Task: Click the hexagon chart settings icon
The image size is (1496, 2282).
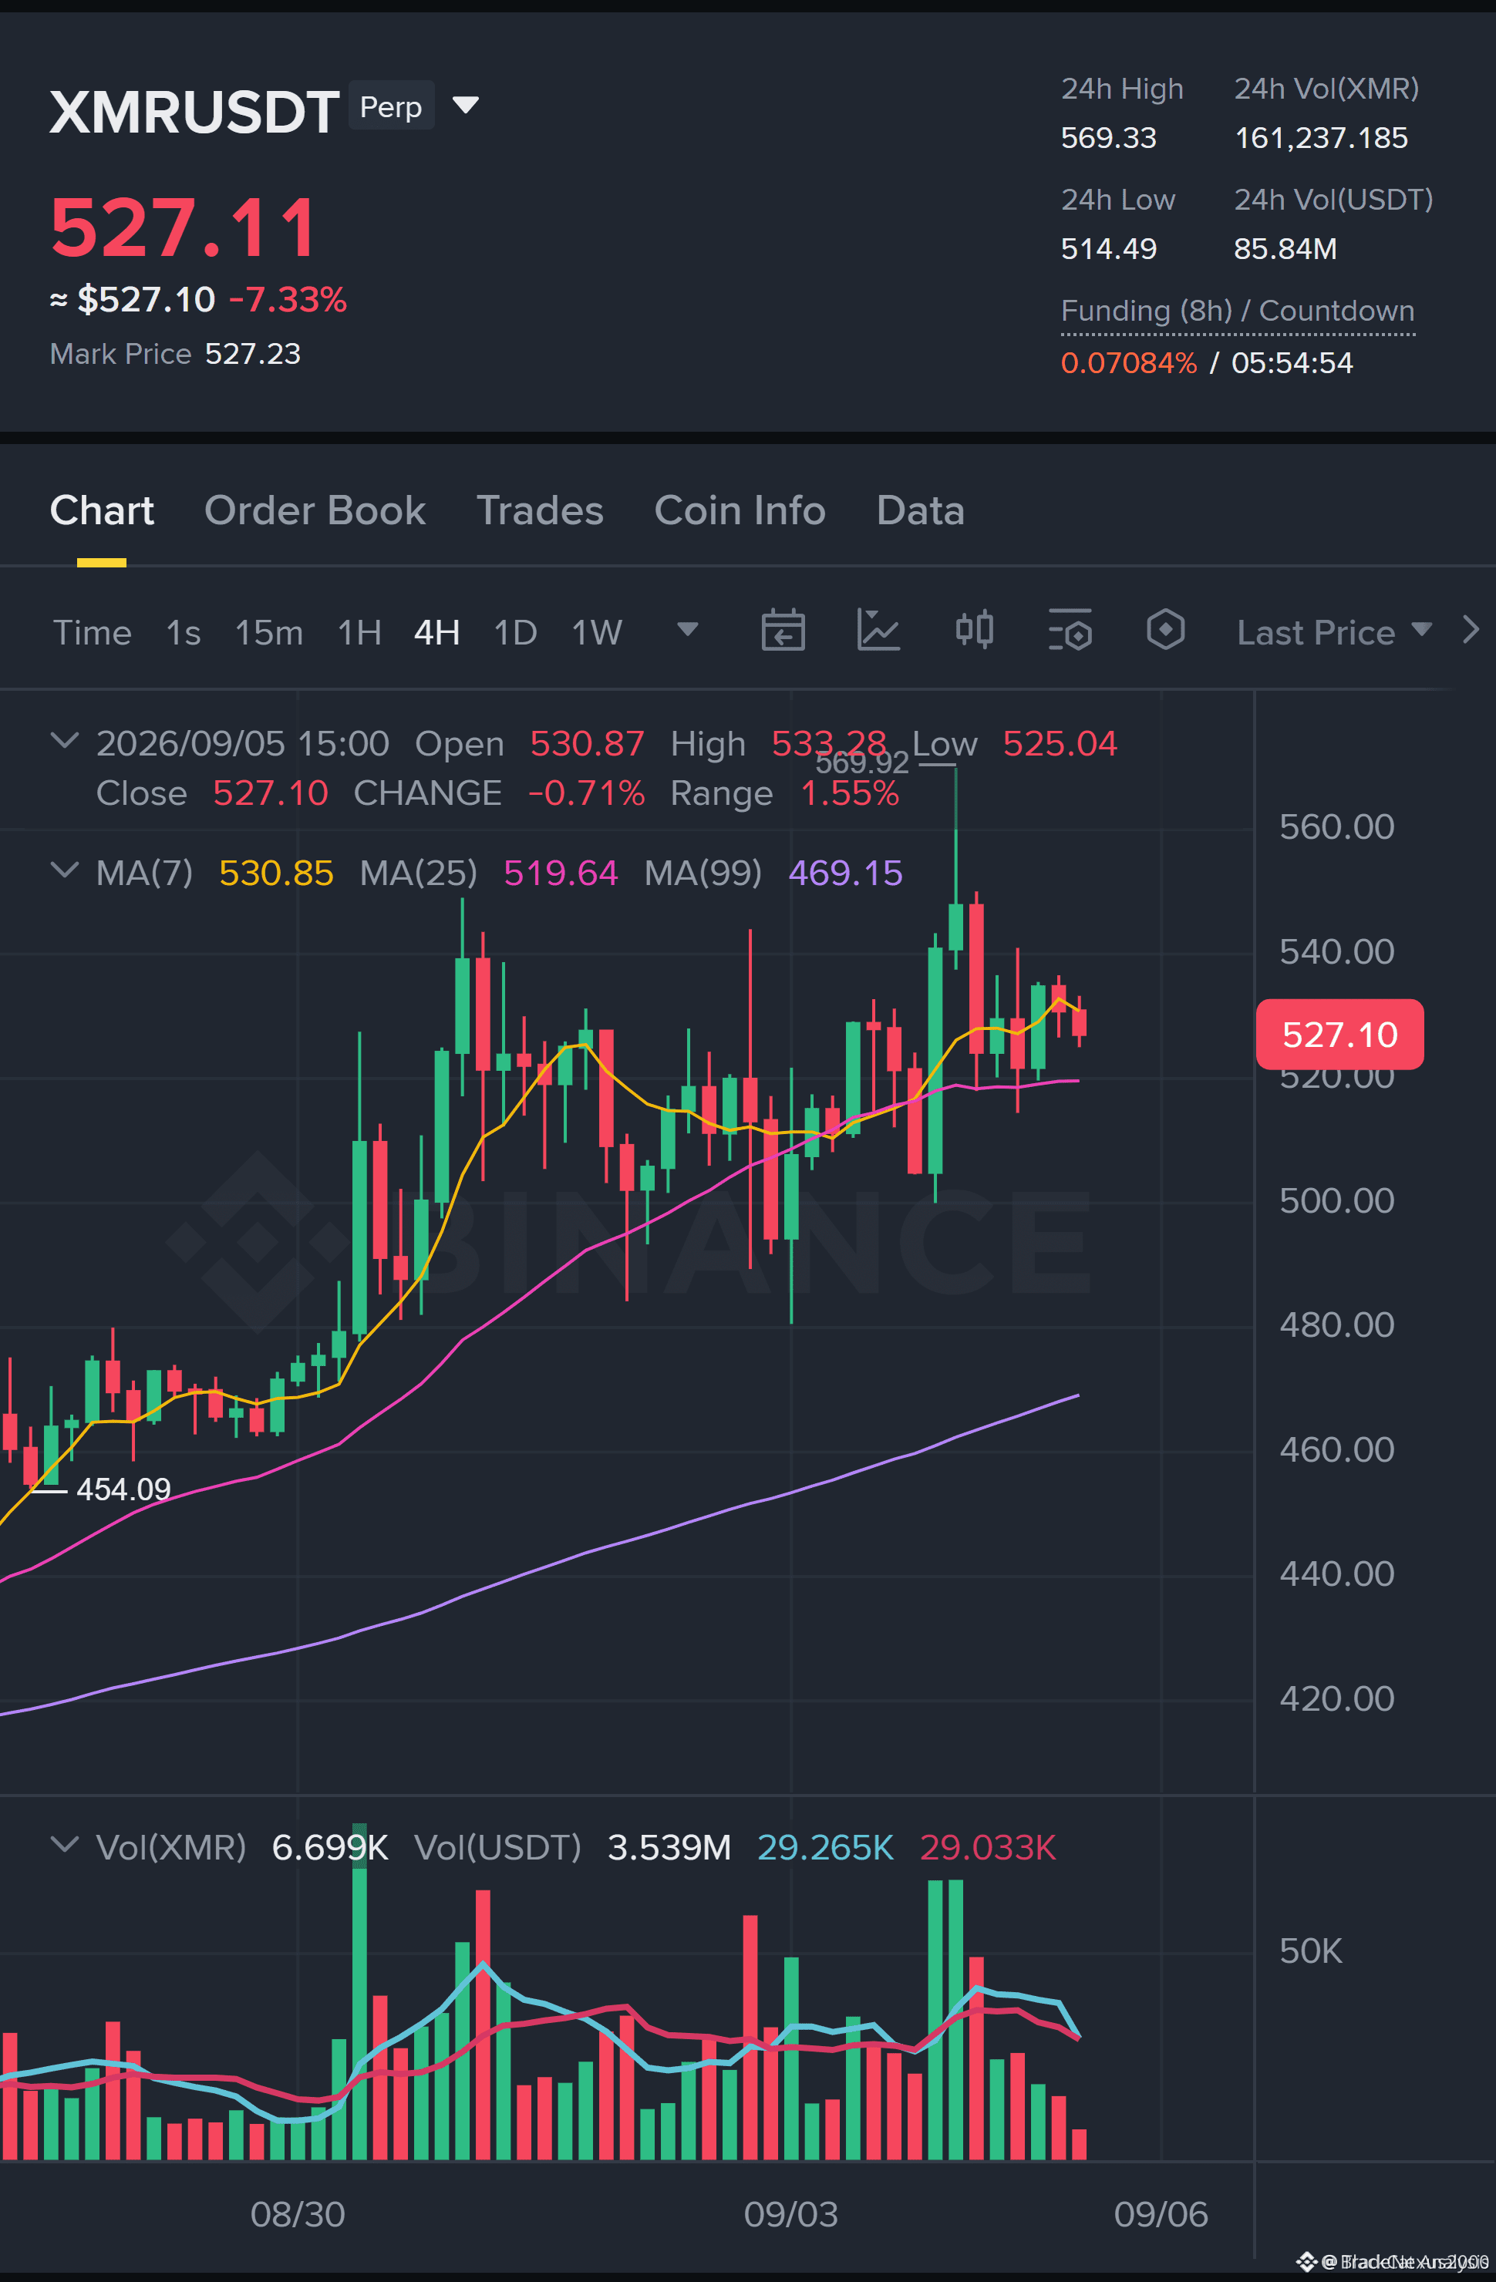Action: (x=1165, y=630)
